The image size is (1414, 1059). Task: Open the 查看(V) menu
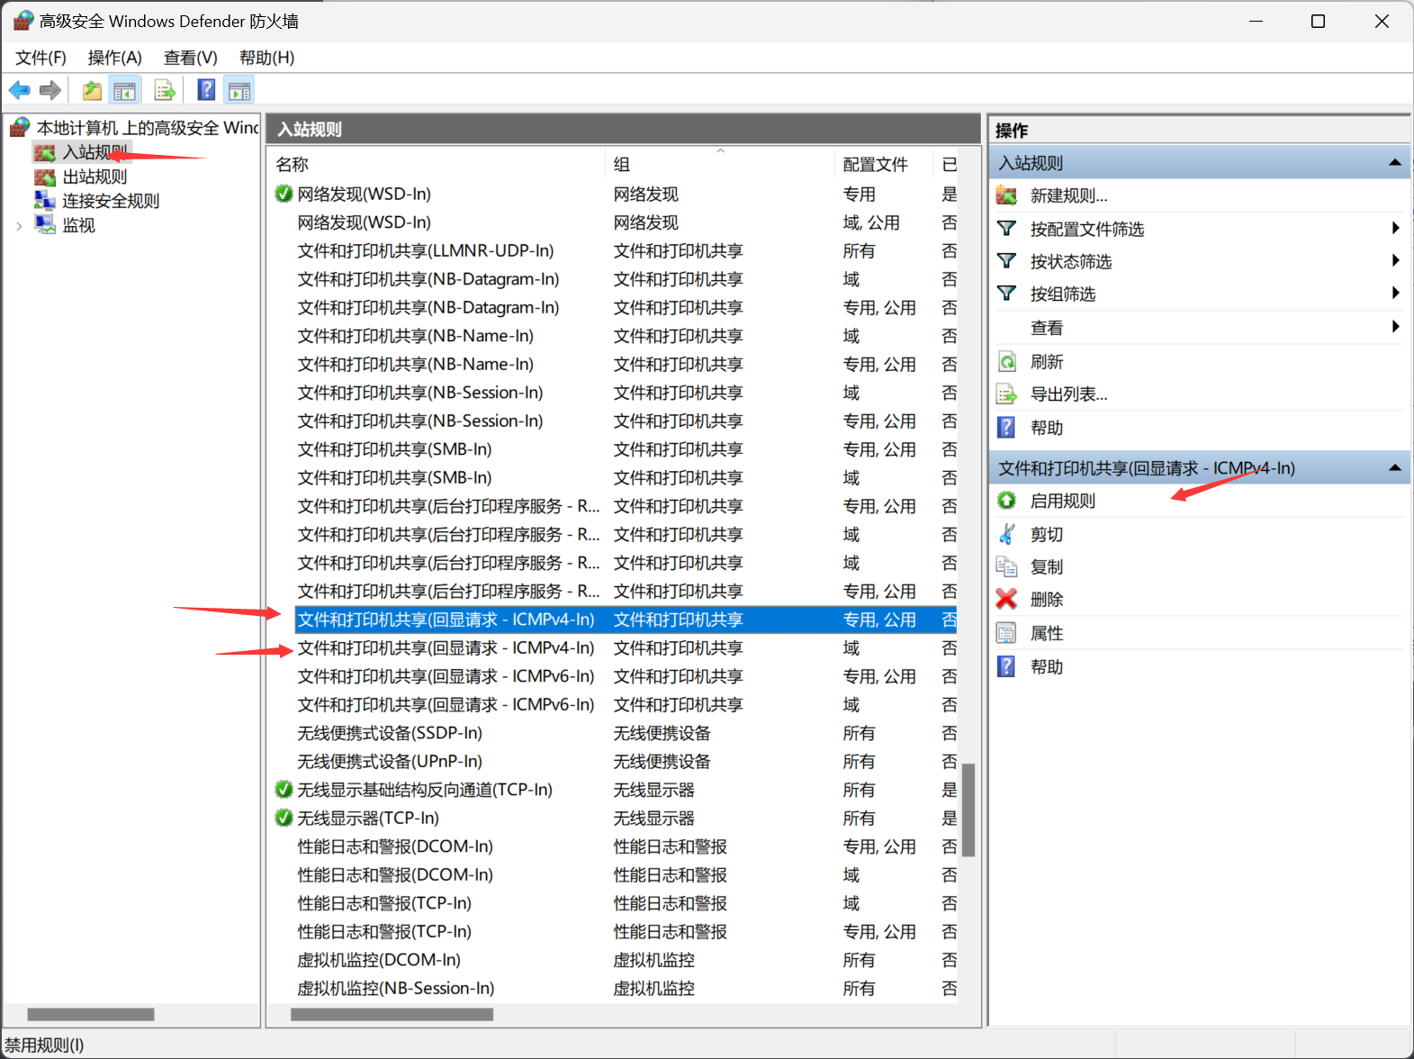point(190,58)
